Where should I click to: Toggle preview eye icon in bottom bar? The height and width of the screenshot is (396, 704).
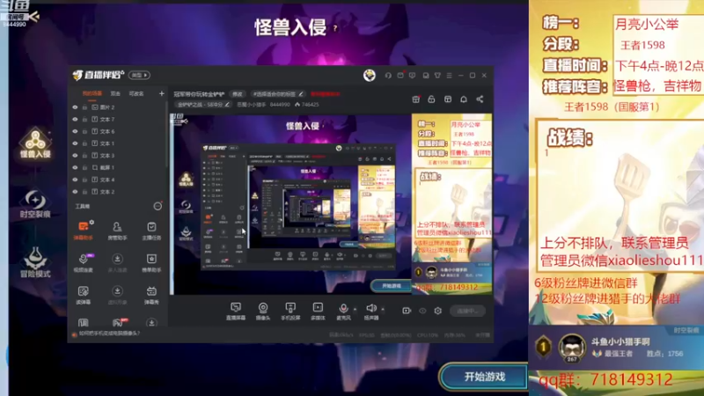pyautogui.click(x=422, y=311)
